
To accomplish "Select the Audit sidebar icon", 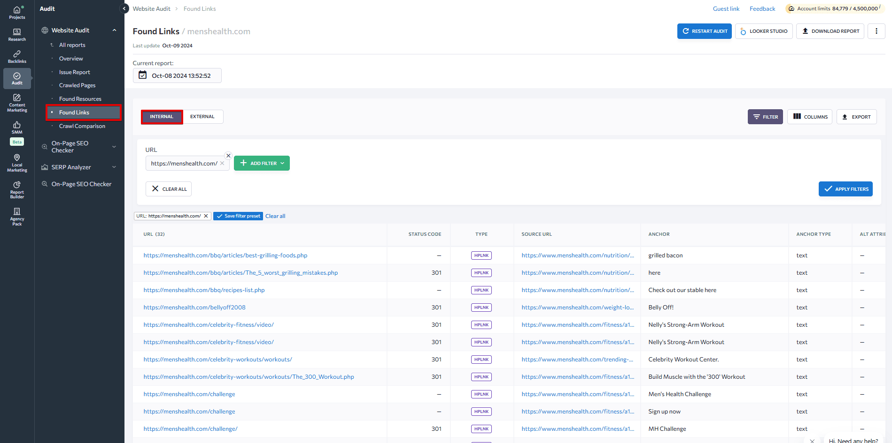I will click(17, 78).
